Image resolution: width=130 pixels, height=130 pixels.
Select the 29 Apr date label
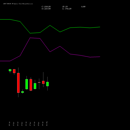click(x=38, y=124)
